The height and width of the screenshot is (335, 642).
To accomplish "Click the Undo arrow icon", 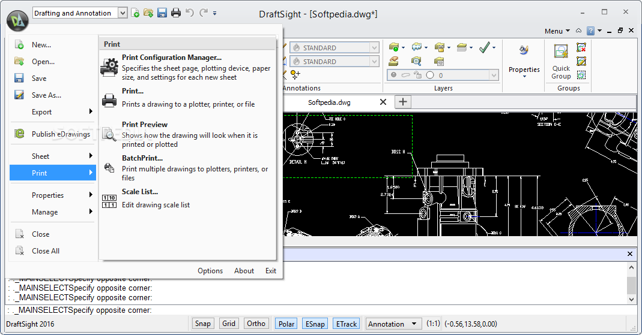I will 190,13.
